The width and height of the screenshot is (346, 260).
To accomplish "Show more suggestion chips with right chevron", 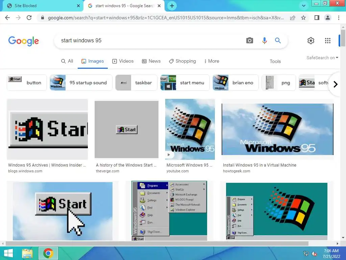I will click(336, 84).
